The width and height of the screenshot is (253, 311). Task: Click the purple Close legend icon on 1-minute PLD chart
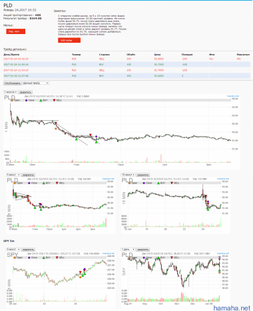click(x=26, y=100)
